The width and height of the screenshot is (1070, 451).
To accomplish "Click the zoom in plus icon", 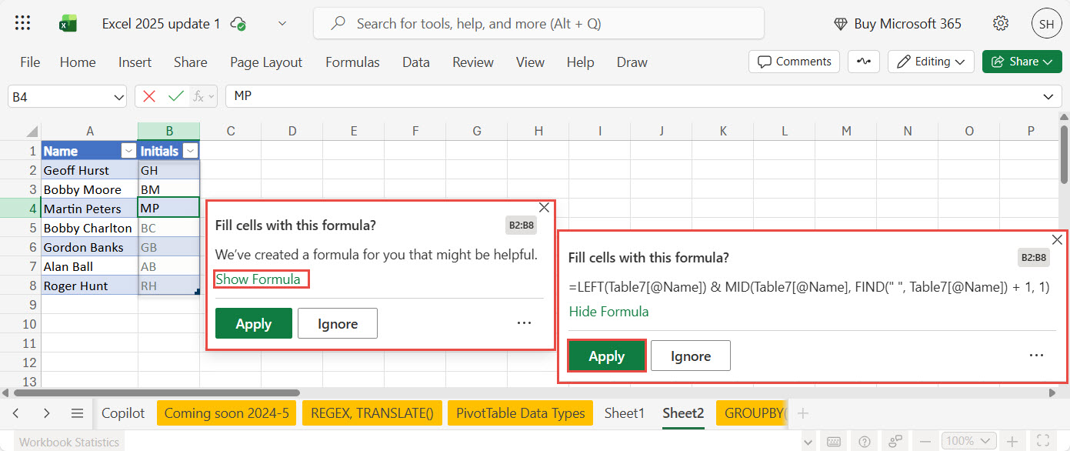I will (x=1012, y=441).
